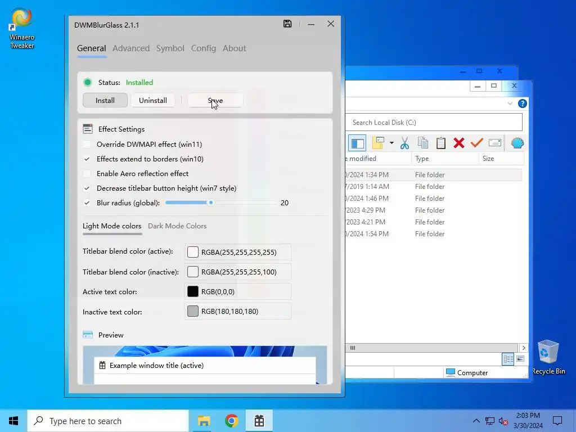Image resolution: width=576 pixels, height=432 pixels.
Task: Click the scissors Cut icon in Explorer
Action: pos(404,143)
